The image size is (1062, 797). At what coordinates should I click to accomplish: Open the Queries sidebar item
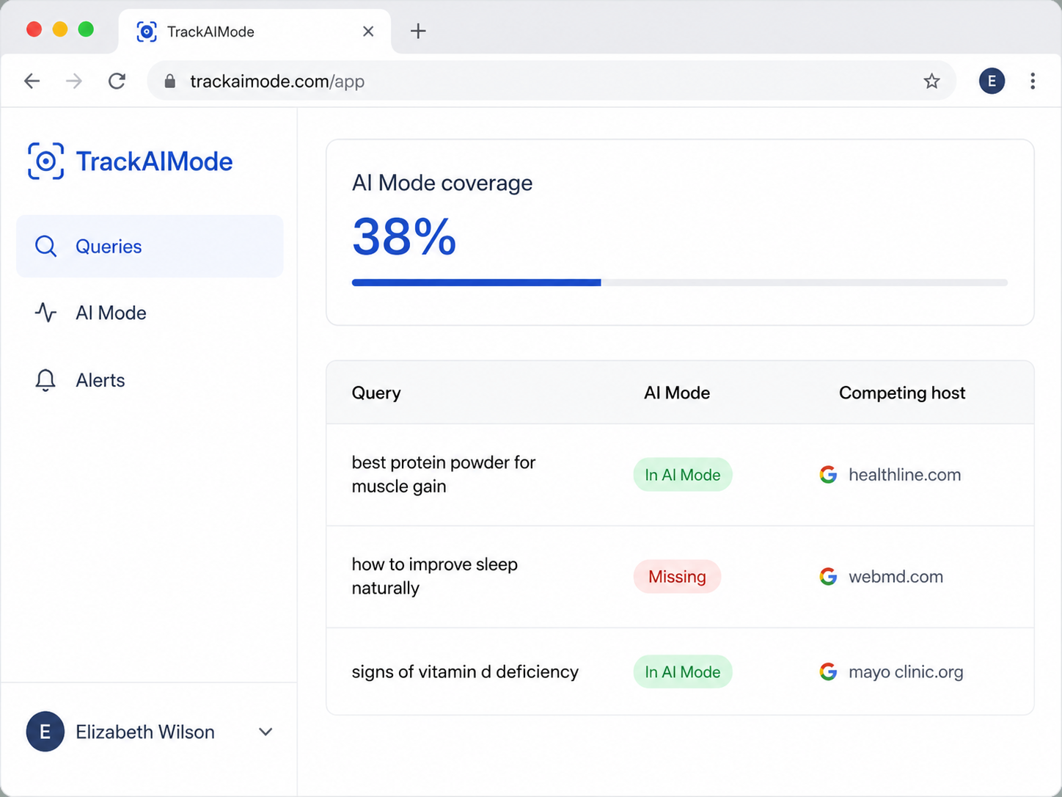tap(150, 247)
